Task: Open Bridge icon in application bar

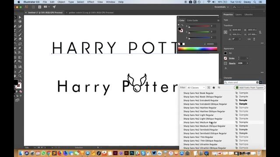Action: point(33,7)
